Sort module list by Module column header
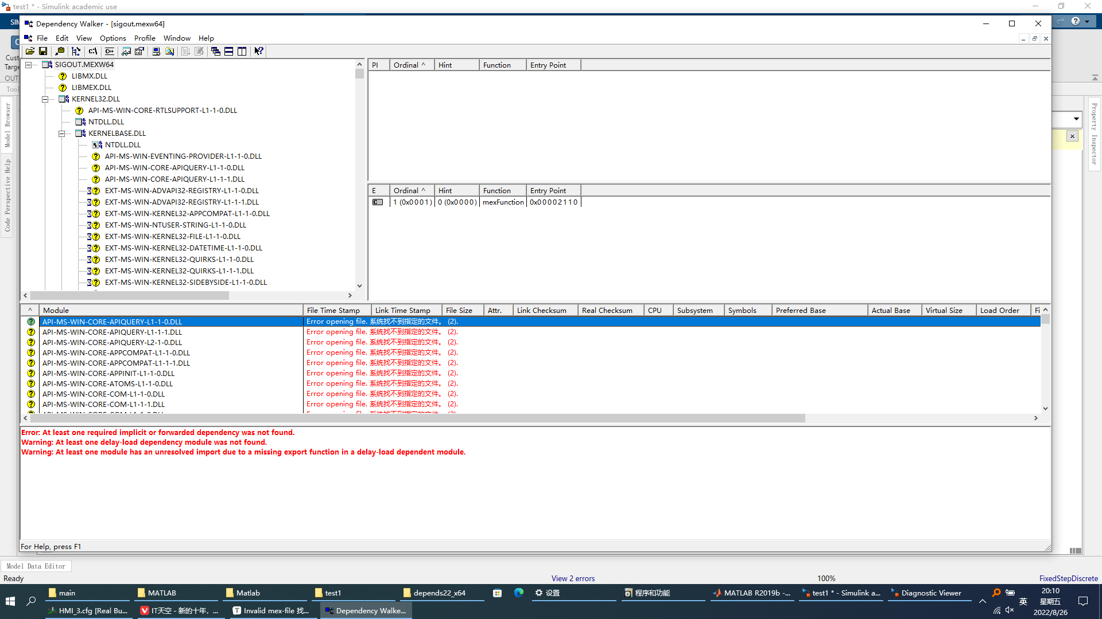This screenshot has height=619, width=1102. pyautogui.click(x=170, y=311)
